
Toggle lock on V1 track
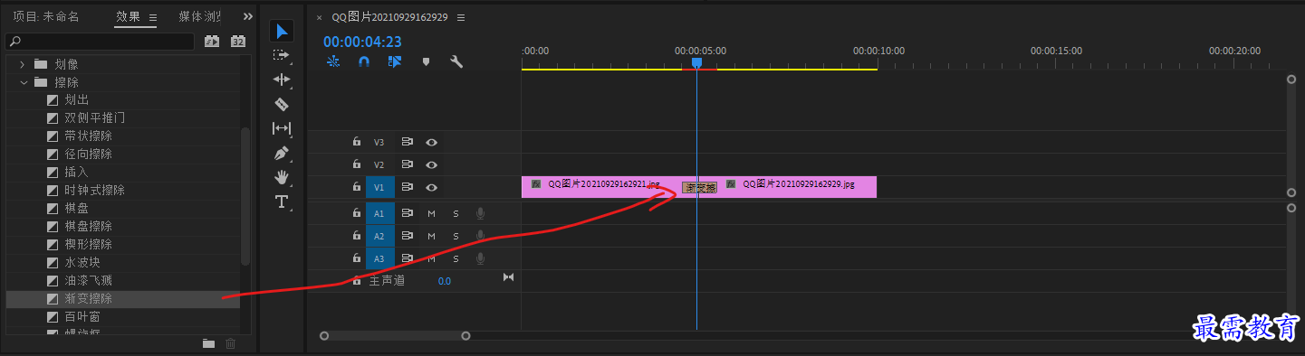coord(357,187)
